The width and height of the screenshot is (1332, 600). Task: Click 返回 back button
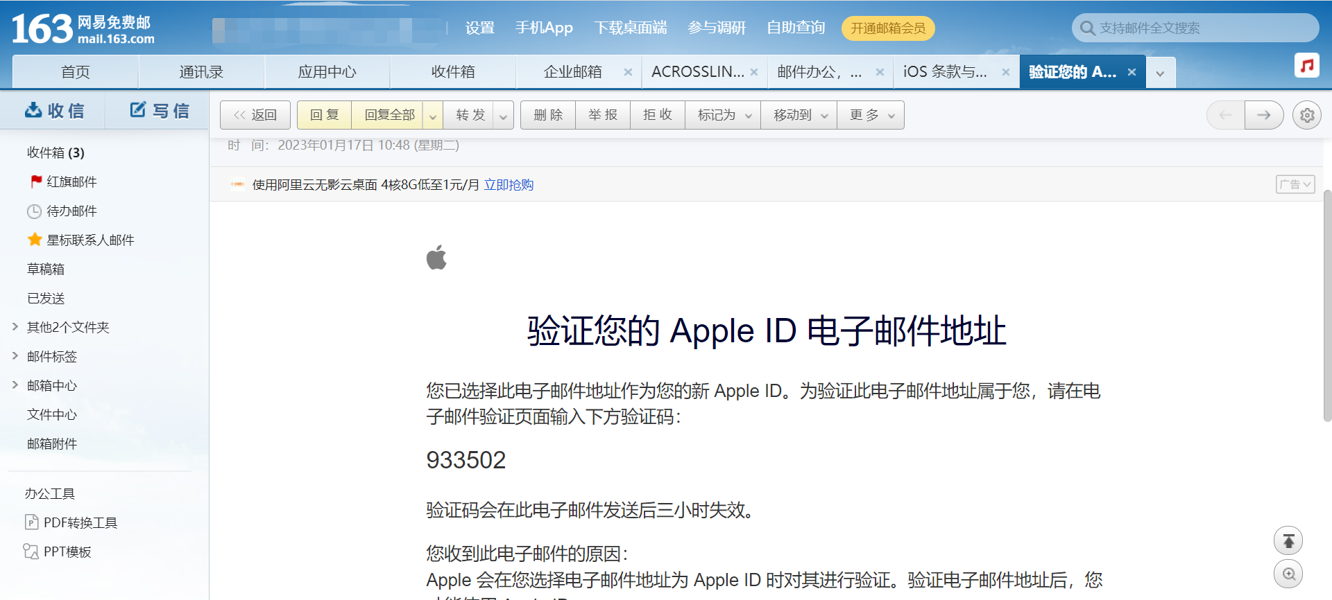[x=255, y=115]
